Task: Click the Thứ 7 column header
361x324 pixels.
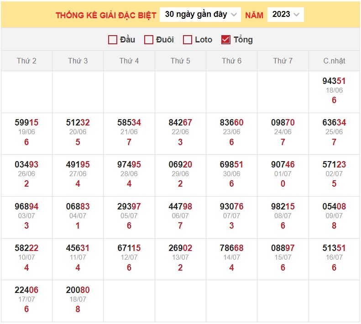Action: click(x=283, y=61)
